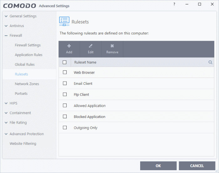Click the help question mark icon
Screen dimensions: 219x173
click(174, 4)
